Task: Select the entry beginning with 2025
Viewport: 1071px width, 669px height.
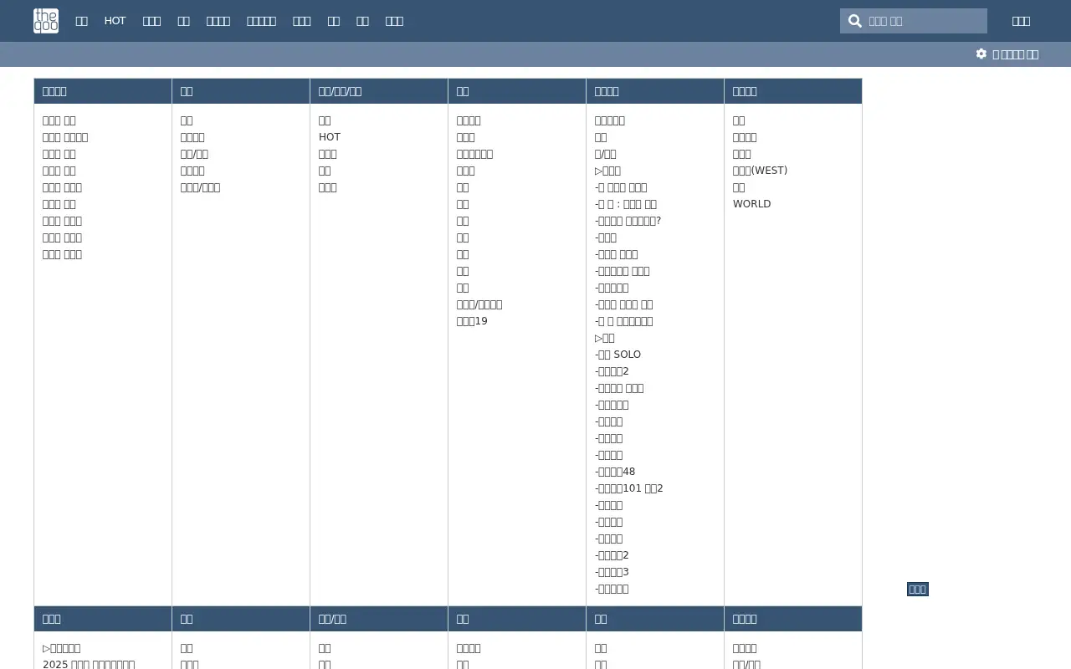Action: (x=89, y=663)
